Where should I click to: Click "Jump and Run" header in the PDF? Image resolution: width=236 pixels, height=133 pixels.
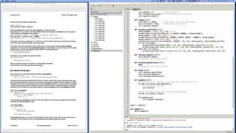[15, 15]
